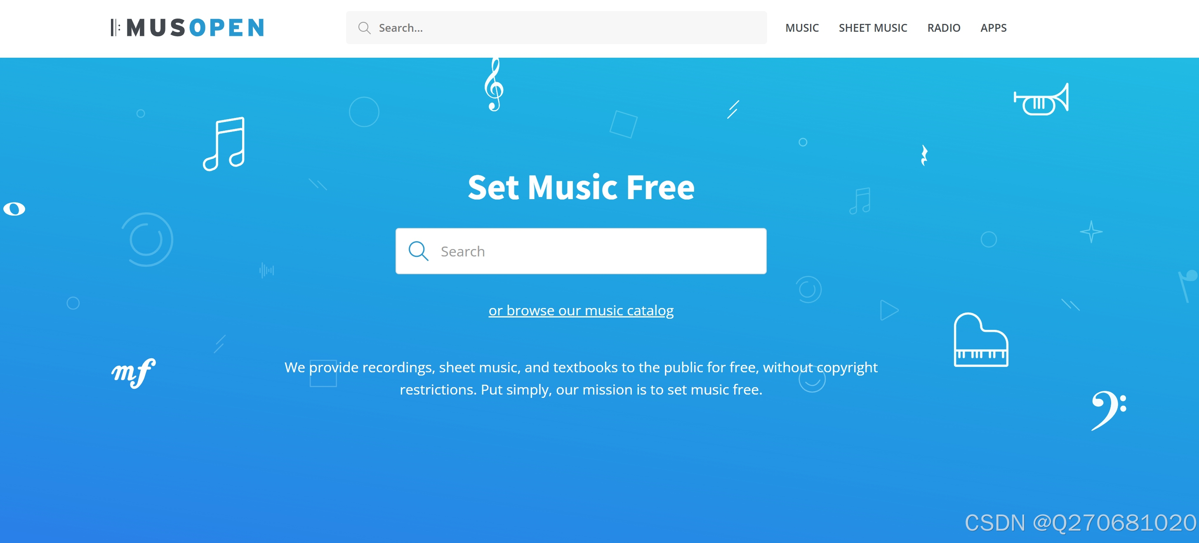Click the hero search magnifier icon
This screenshot has height=543, width=1199.
418,251
